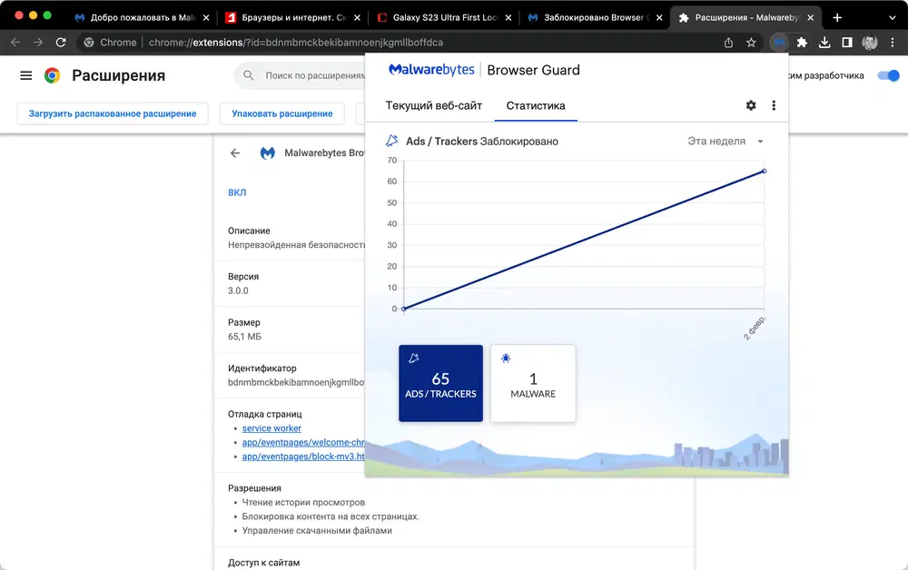Toggle developer mode switch
The image size is (908, 570).
point(888,75)
